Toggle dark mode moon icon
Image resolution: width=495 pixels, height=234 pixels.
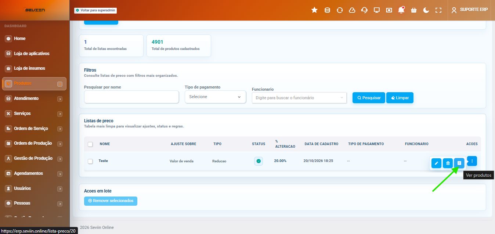pos(426,10)
